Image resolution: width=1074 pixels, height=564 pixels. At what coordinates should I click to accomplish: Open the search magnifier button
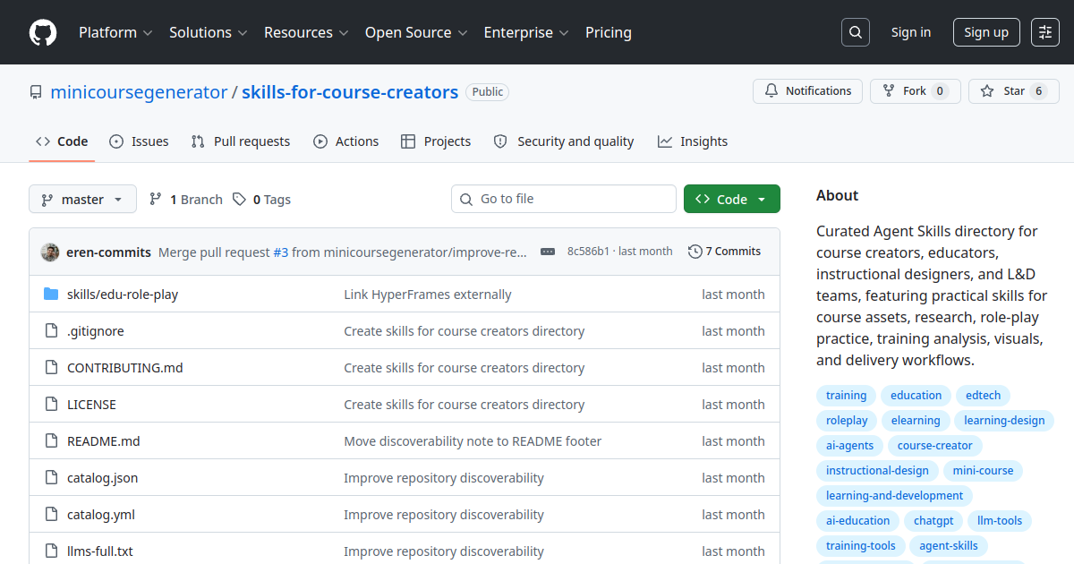pos(856,32)
